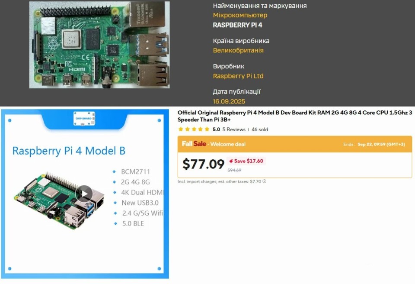Click the Save $17.60 badge
The image size is (415, 284).
[x=246, y=161]
